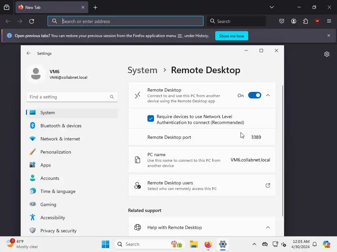Open File Explorer from the taskbar
Viewport: 337px width, 252px height.
[x=194, y=244]
